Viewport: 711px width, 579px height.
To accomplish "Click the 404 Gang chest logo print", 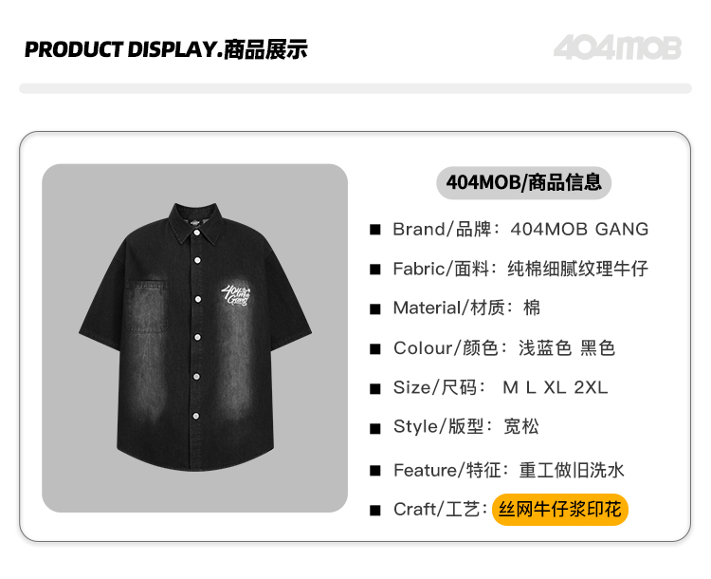I will pyautogui.click(x=236, y=295).
